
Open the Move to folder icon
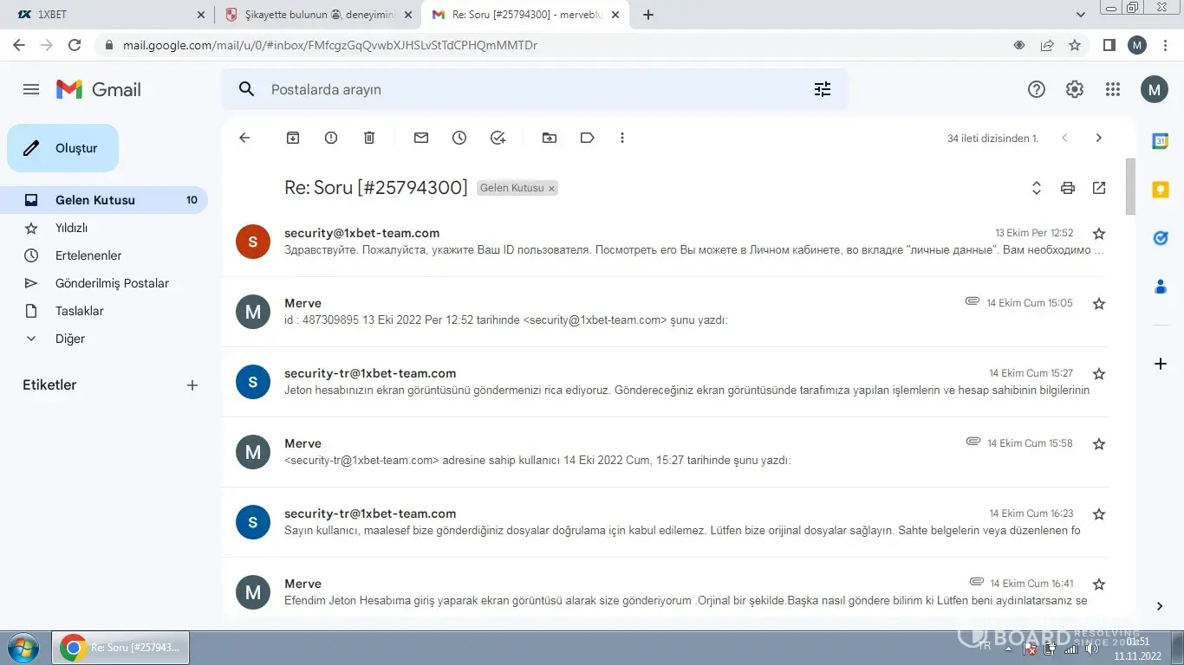coord(550,138)
